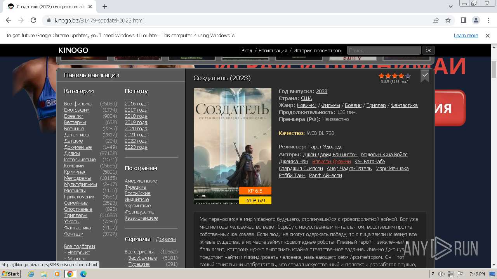Click release year 2023 link

coord(321,91)
